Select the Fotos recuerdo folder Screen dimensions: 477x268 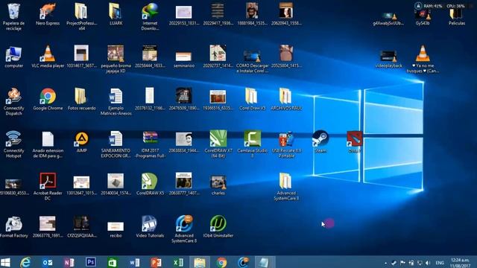point(81,97)
